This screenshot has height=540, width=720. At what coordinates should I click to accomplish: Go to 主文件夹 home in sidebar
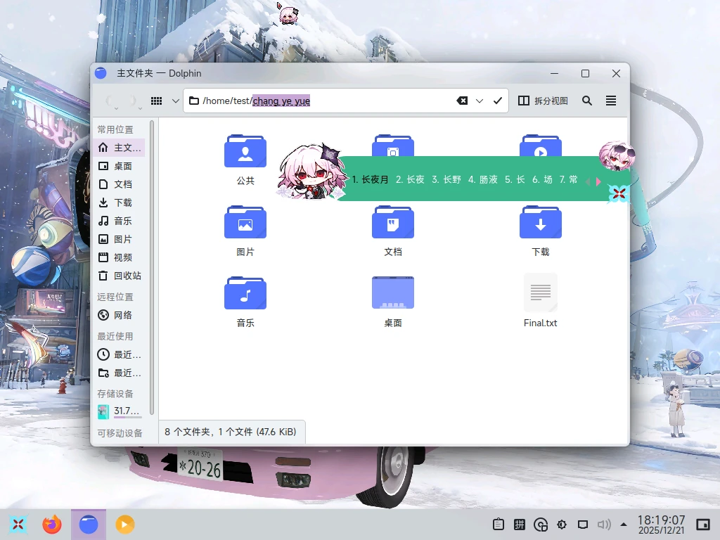click(120, 148)
